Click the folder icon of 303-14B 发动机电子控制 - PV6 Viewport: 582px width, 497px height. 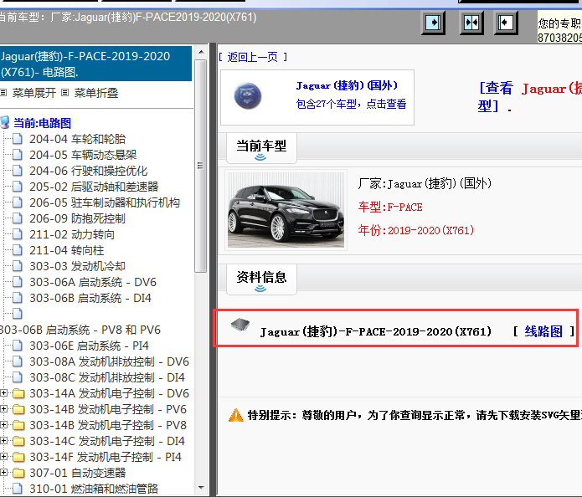pyautogui.click(x=18, y=409)
